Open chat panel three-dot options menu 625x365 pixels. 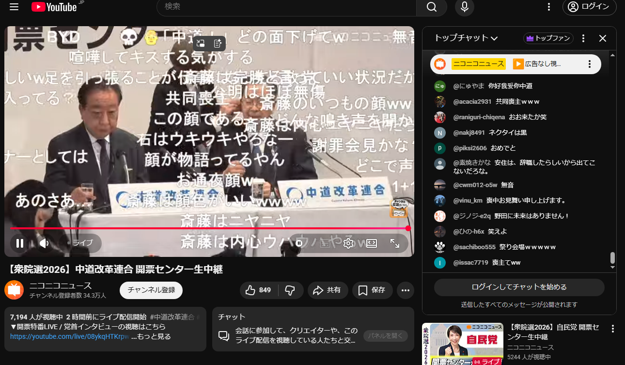[583, 38]
